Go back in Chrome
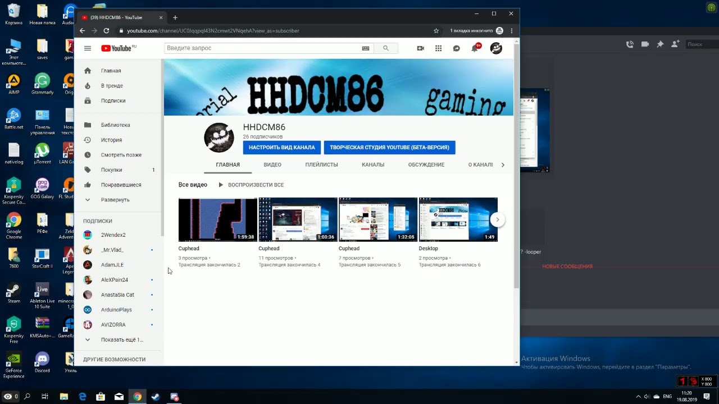 click(83, 31)
